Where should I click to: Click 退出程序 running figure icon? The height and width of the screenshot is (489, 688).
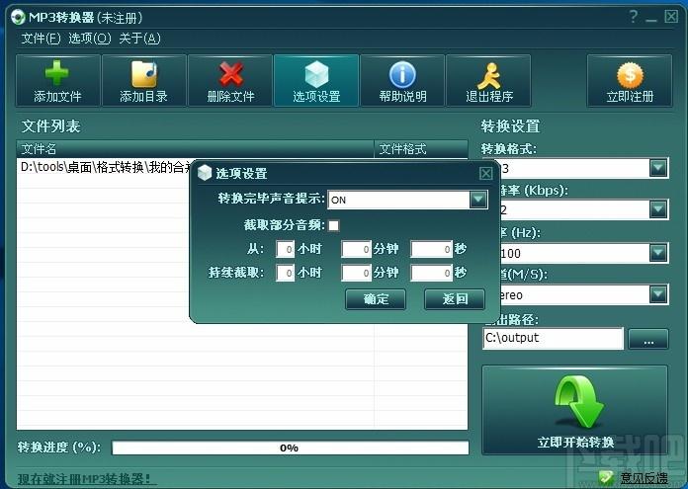(489, 75)
